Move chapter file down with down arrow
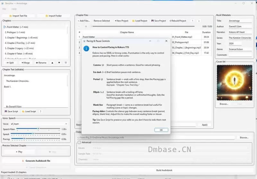Image resolution: width=257 pixels, height=179 pixels. tap(199, 21)
